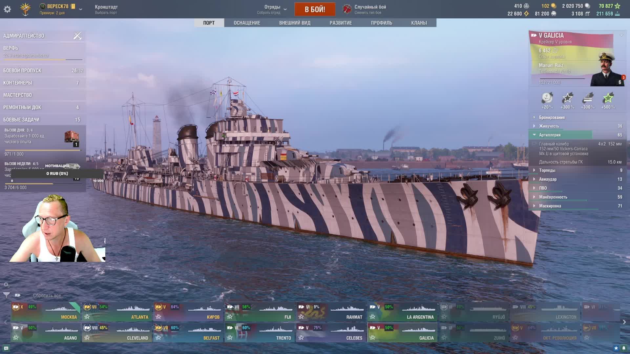630x354 pixels.
Task: Toggle the cruiser ship type filter
Action: 18,295
